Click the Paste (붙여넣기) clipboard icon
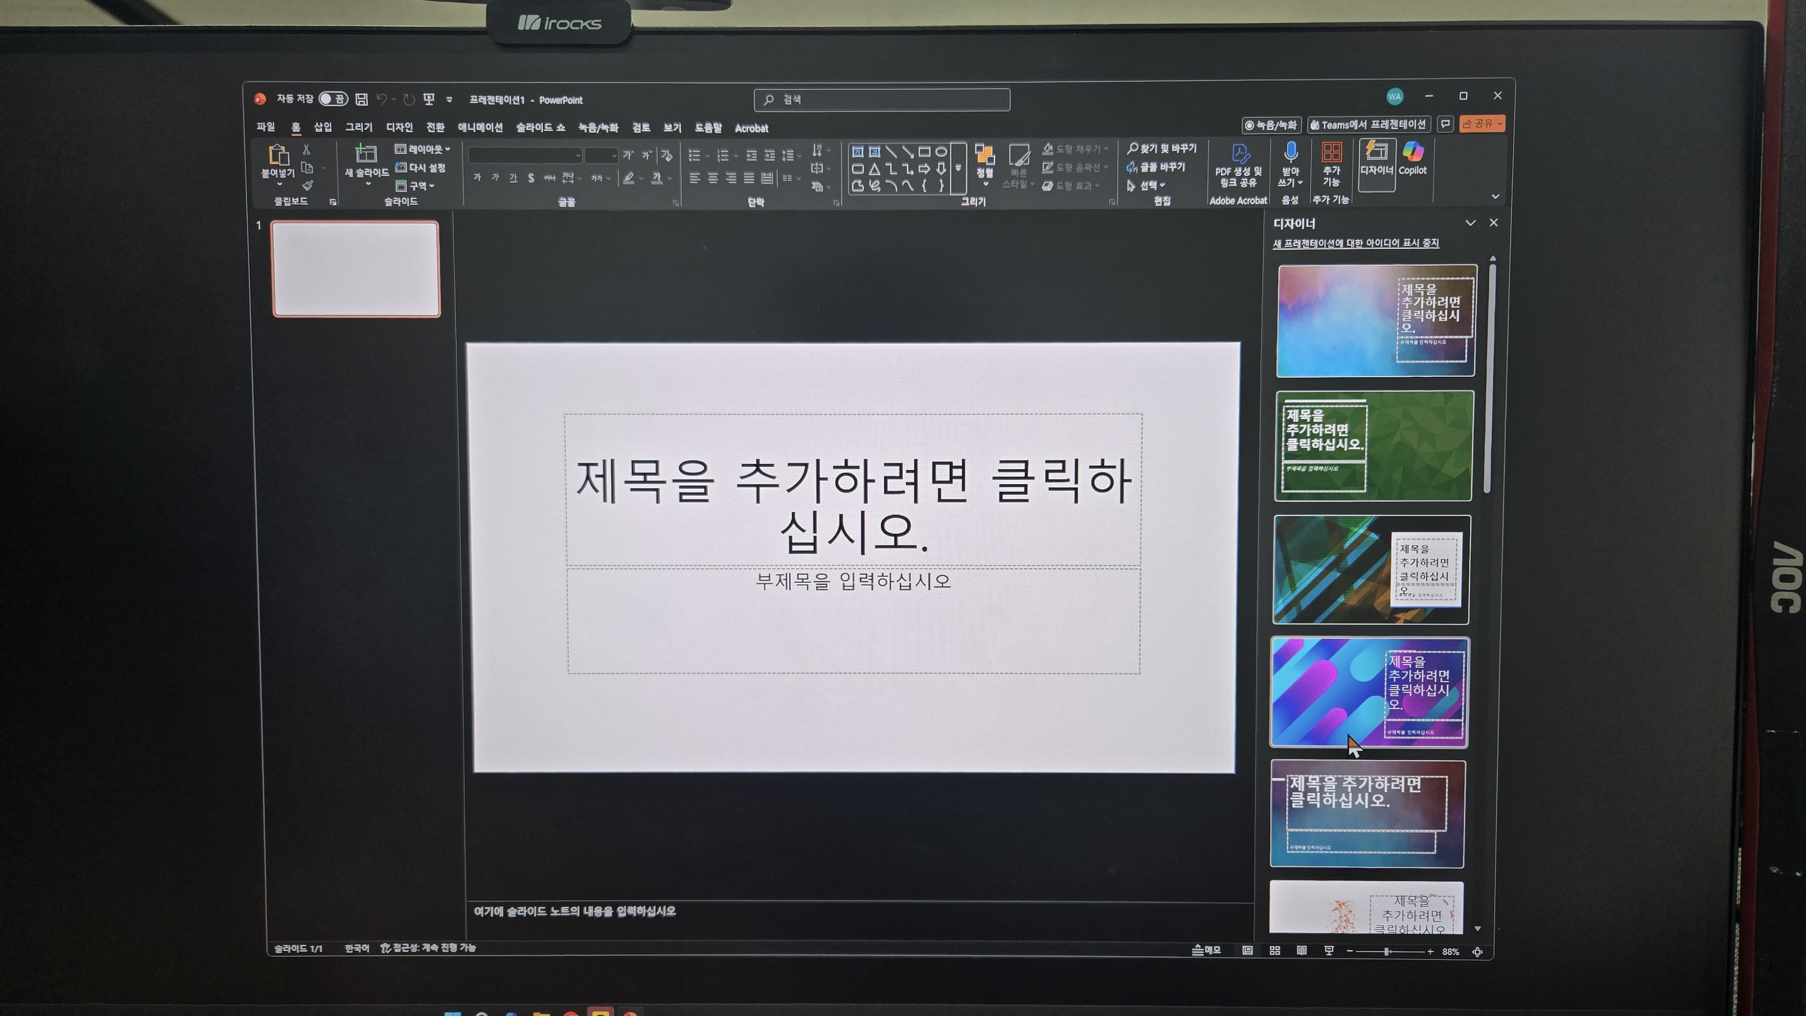The height and width of the screenshot is (1016, 1806). (x=278, y=154)
